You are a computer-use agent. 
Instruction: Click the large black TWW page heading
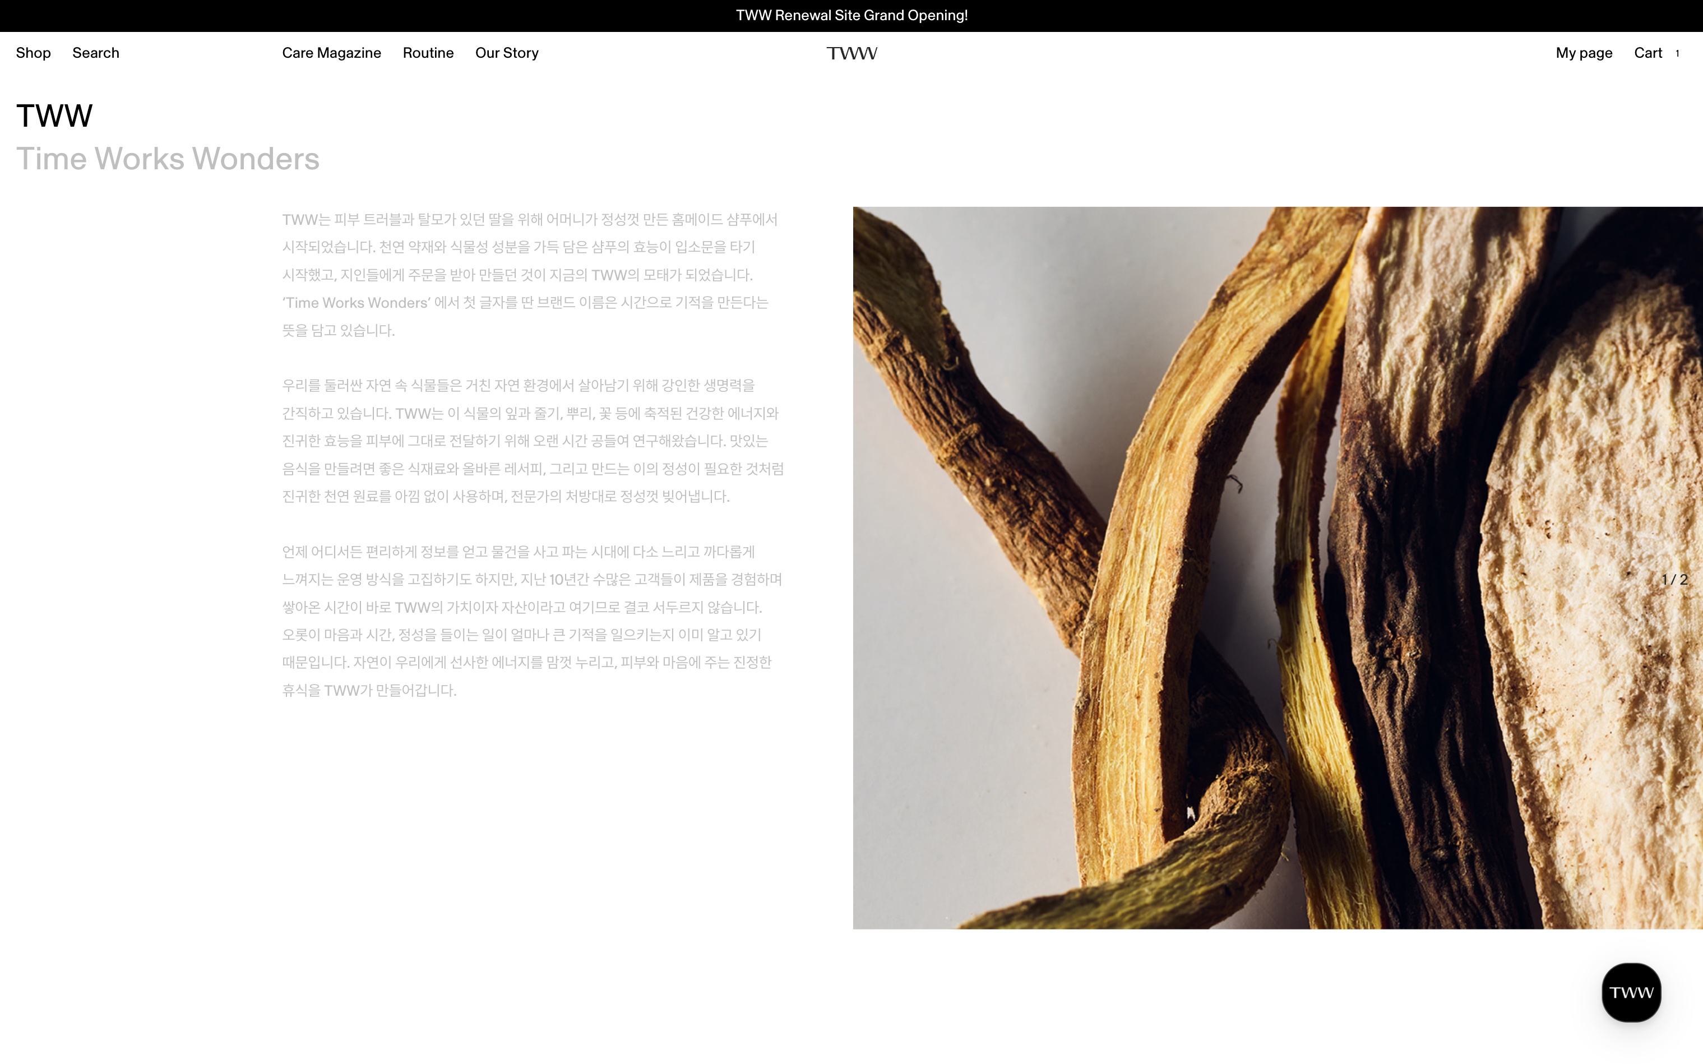coord(54,116)
